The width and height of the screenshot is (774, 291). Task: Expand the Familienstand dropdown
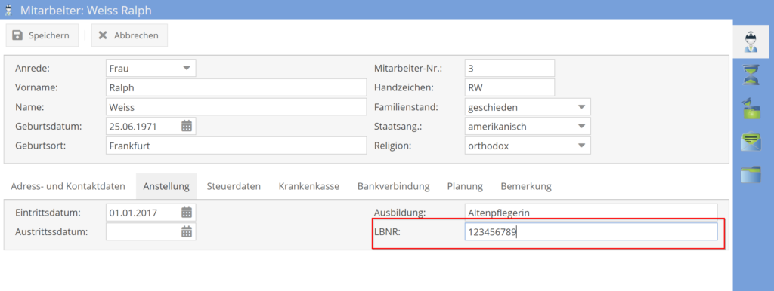click(x=581, y=107)
